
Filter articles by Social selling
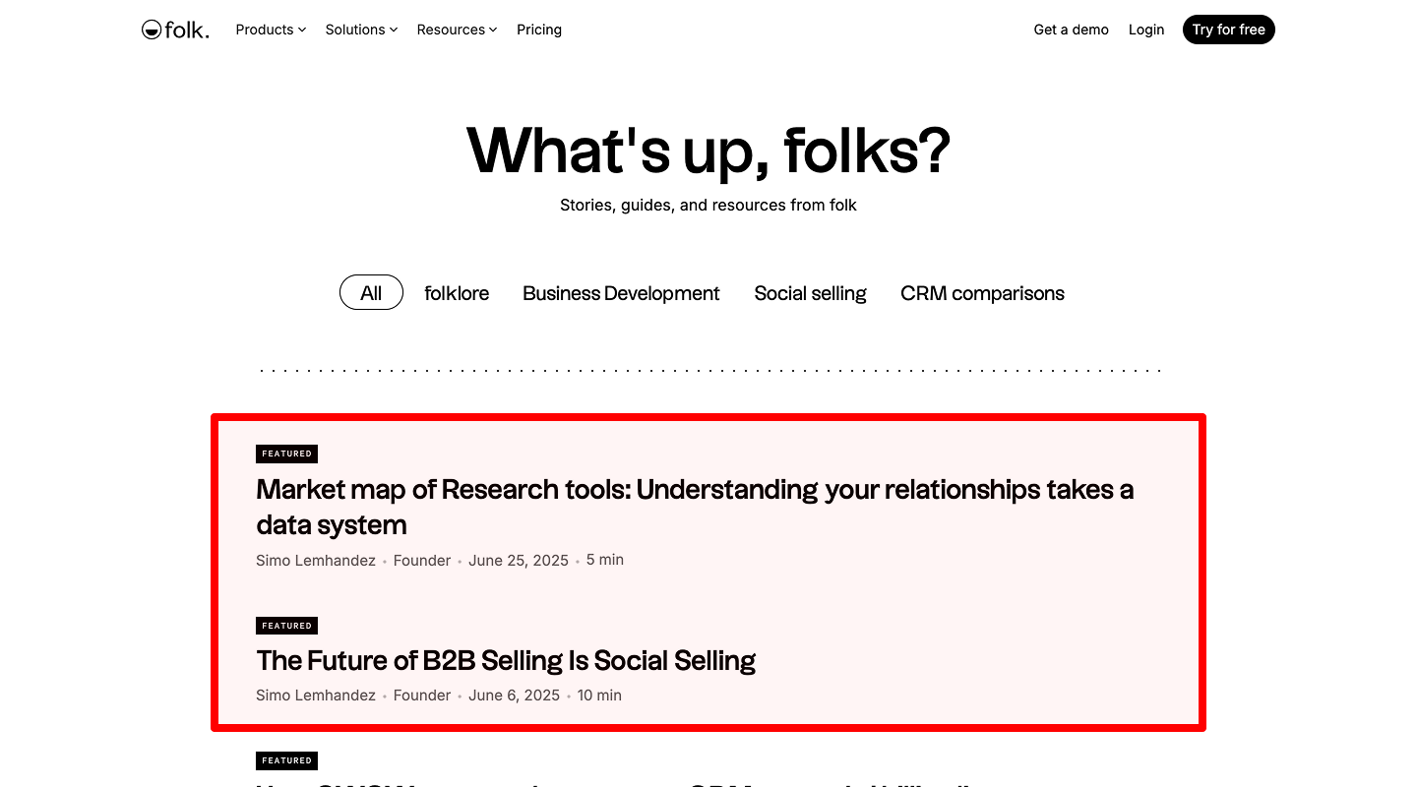(x=810, y=292)
